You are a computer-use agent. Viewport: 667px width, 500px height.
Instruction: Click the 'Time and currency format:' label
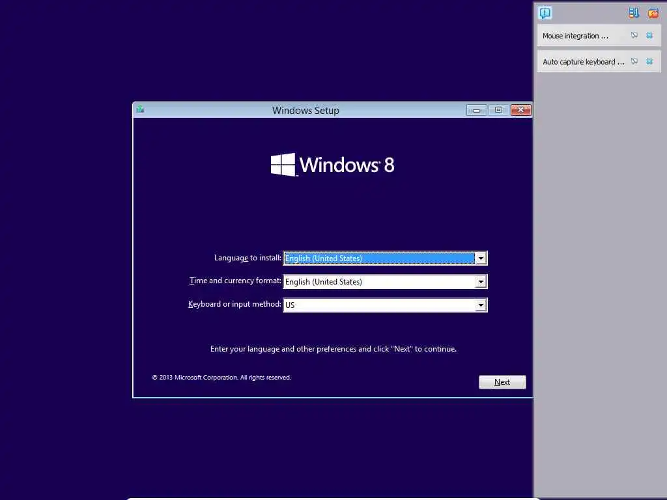click(235, 281)
